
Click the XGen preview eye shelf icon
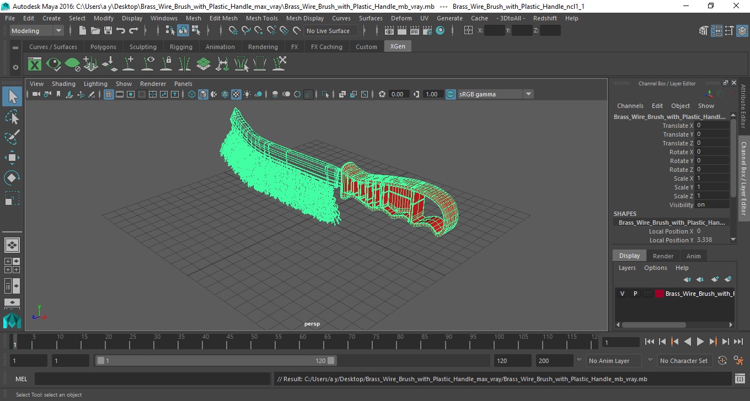click(53, 64)
